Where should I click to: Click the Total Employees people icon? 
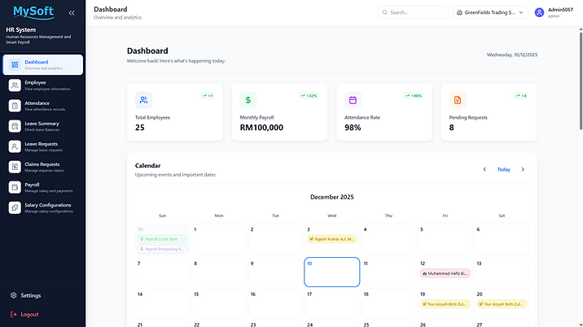[x=143, y=100]
